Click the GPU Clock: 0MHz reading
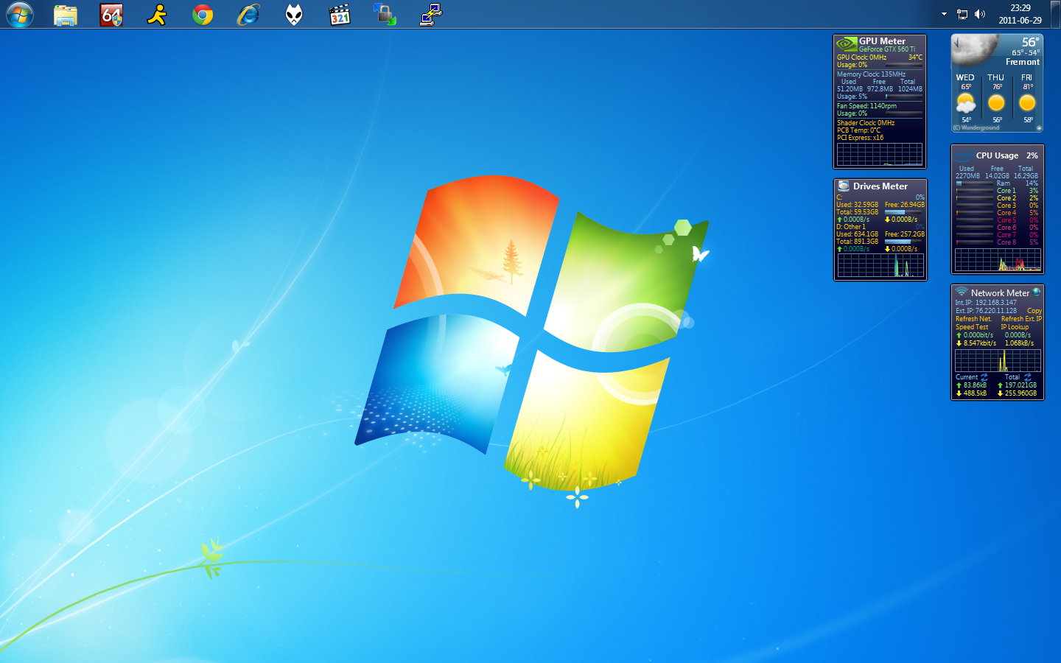The width and height of the screenshot is (1061, 663). 861,57
